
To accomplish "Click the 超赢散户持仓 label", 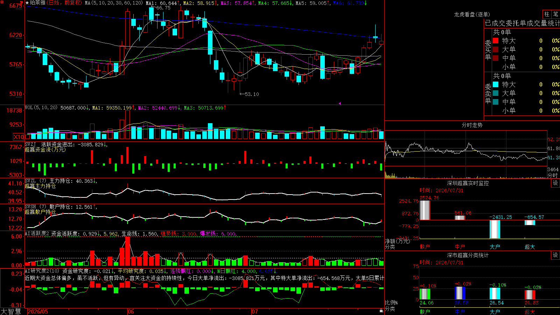I will click(x=40, y=212).
